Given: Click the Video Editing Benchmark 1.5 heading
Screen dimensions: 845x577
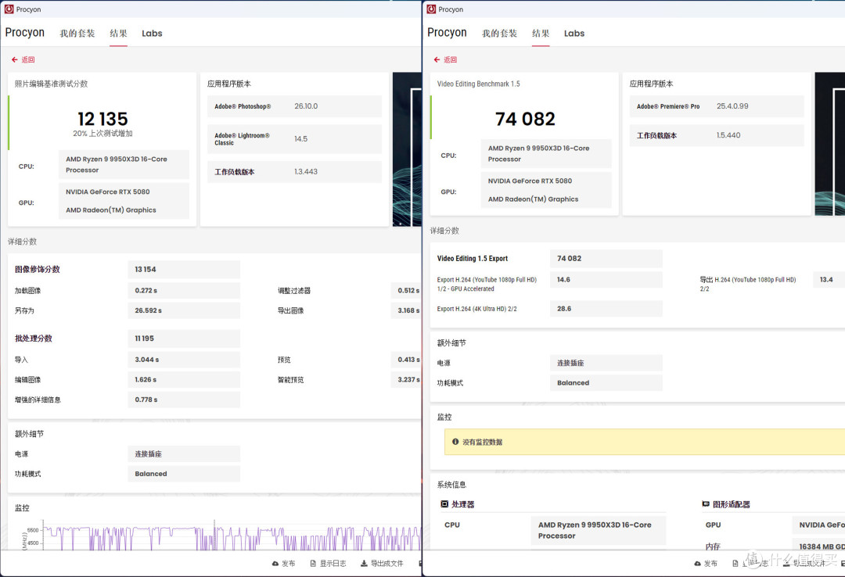Looking at the screenshot, I should (479, 84).
